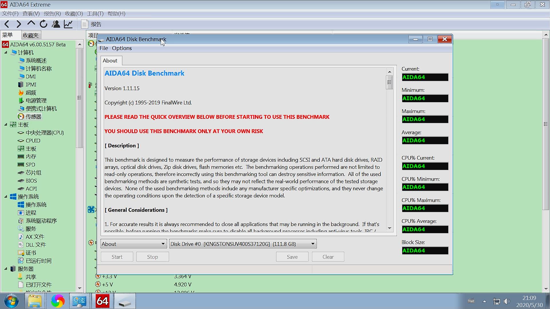
Task: Select the 传感器 sensor tree item
Action: pyautogui.click(x=33, y=117)
